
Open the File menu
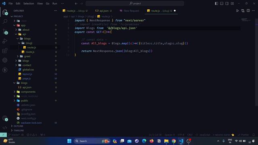coord(10,4)
